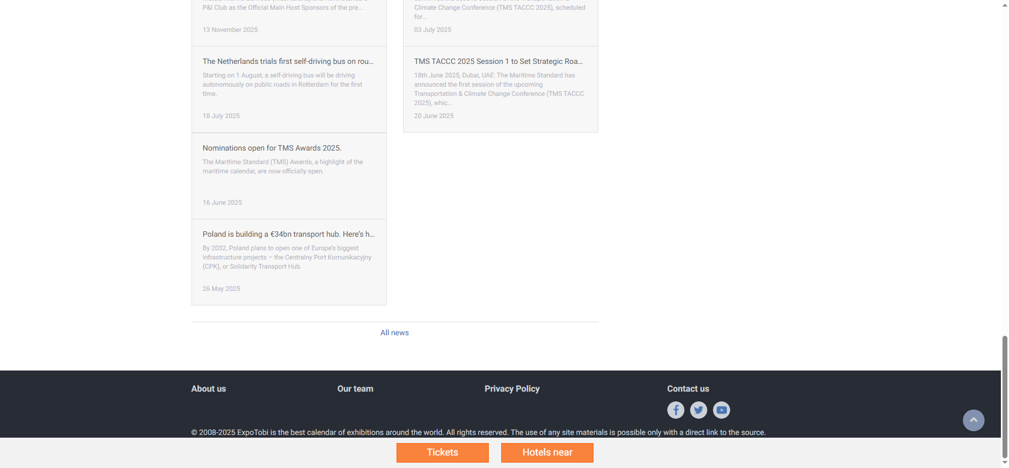Open Nominations open for TMS Awards article
Screen dimensions: 1009x468
coord(272,148)
